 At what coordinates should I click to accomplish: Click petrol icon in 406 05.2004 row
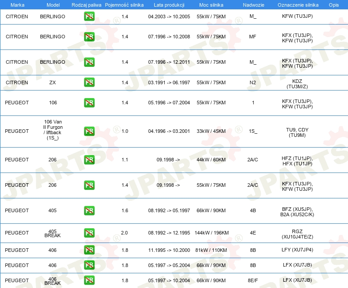89,265
